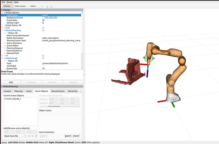Disable the PointCloud2 display checkbox

(x=43, y=58)
